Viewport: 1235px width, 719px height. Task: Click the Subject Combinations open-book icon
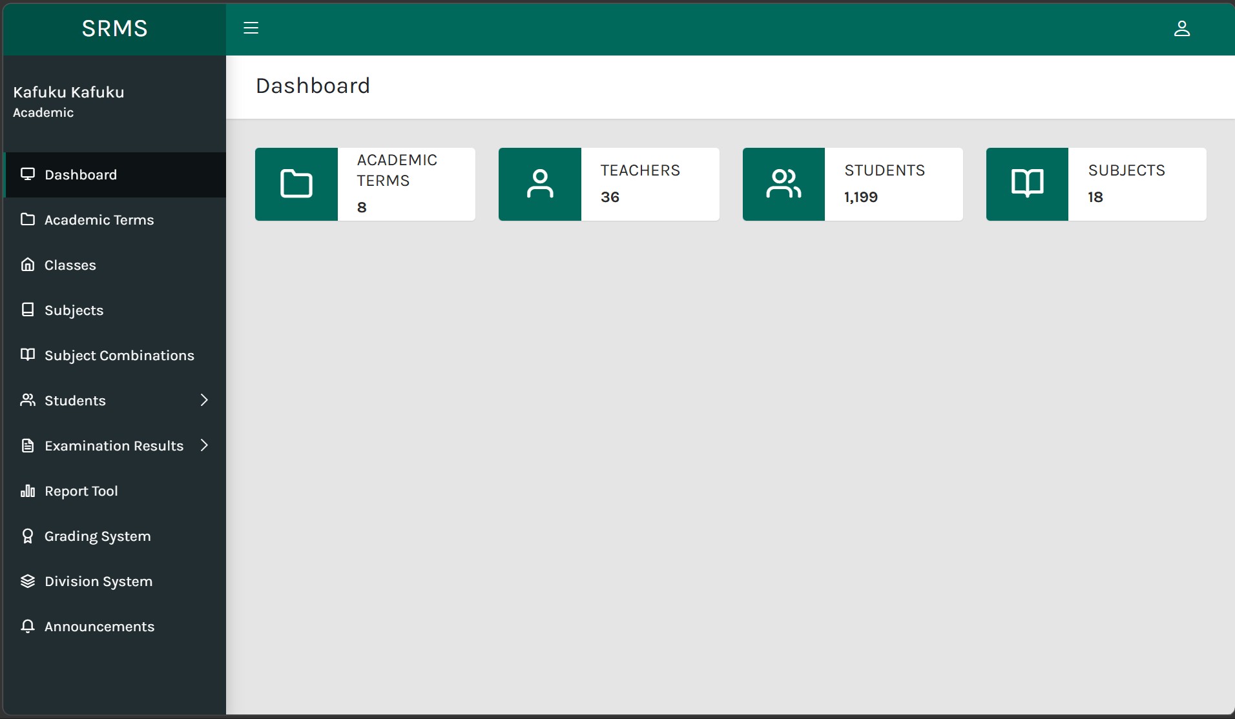[28, 355]
